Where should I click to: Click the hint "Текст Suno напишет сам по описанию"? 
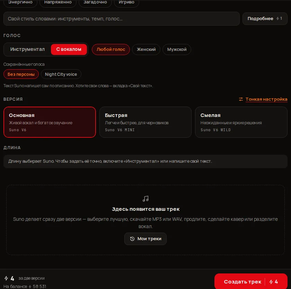78,86
